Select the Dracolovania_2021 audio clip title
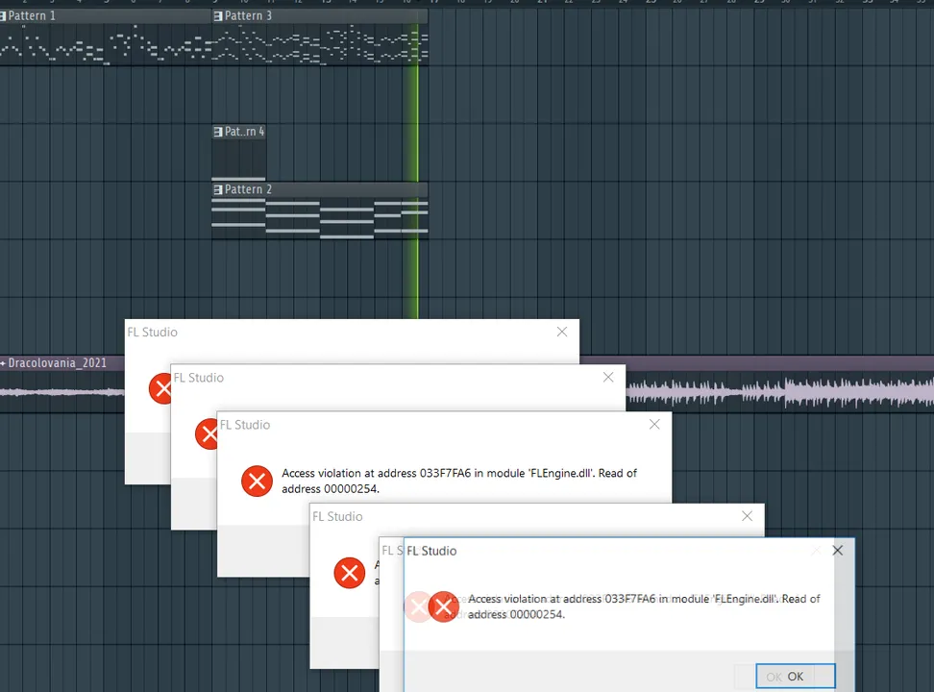This screenshot has height=692, width=934. (58, 363)
